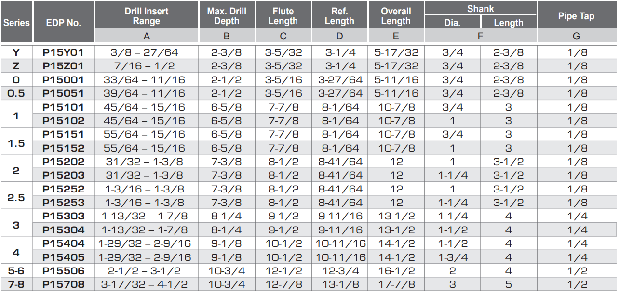
Task: Select series 7-8 row label
Action: coord(16,284)
